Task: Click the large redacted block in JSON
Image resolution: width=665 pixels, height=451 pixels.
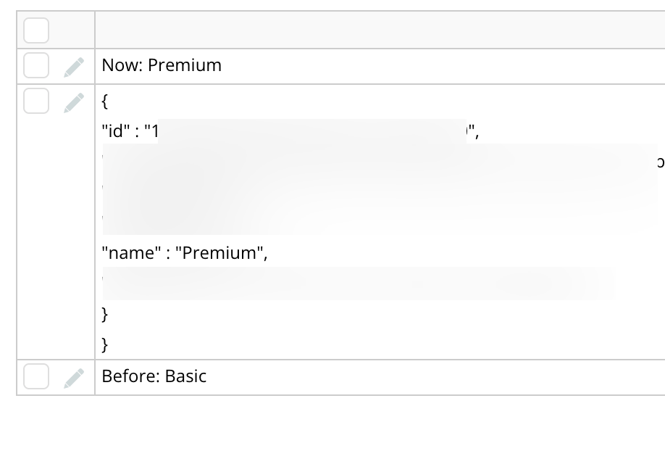Action: pos(380,189)
